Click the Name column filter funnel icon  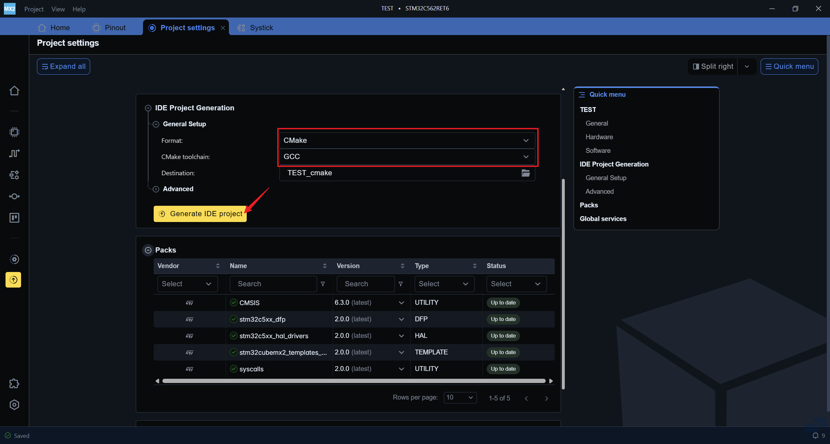323,284
